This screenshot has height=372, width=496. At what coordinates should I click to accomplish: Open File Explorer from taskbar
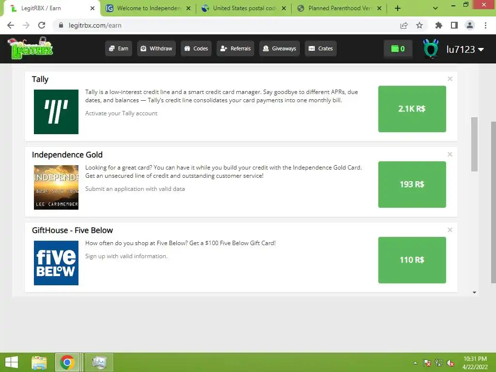click(x=39, y=362)
